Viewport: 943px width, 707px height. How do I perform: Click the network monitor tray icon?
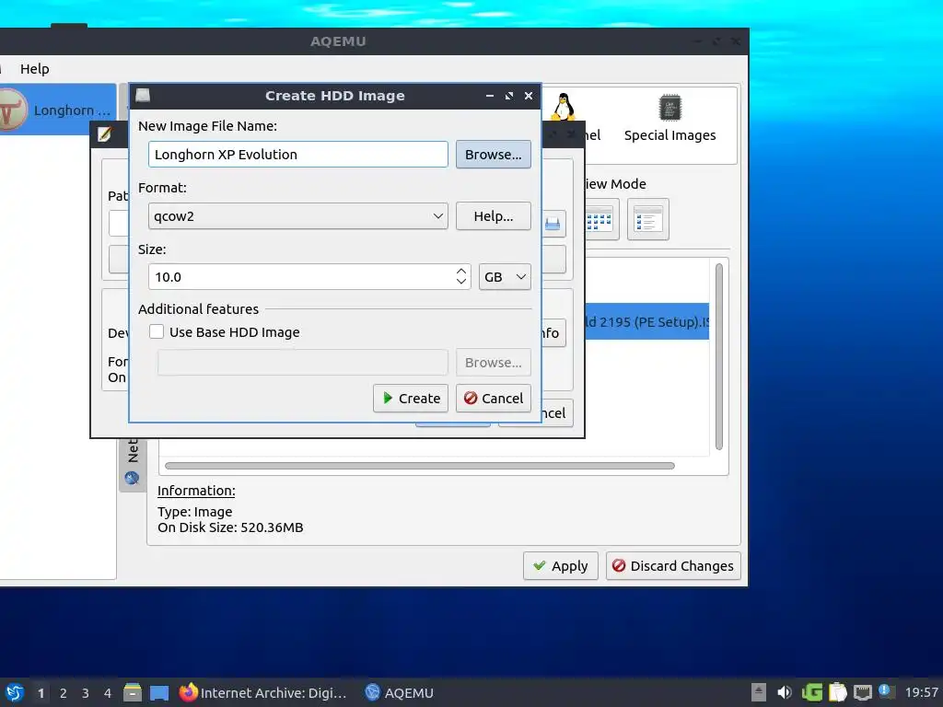[x=862, y=692]
